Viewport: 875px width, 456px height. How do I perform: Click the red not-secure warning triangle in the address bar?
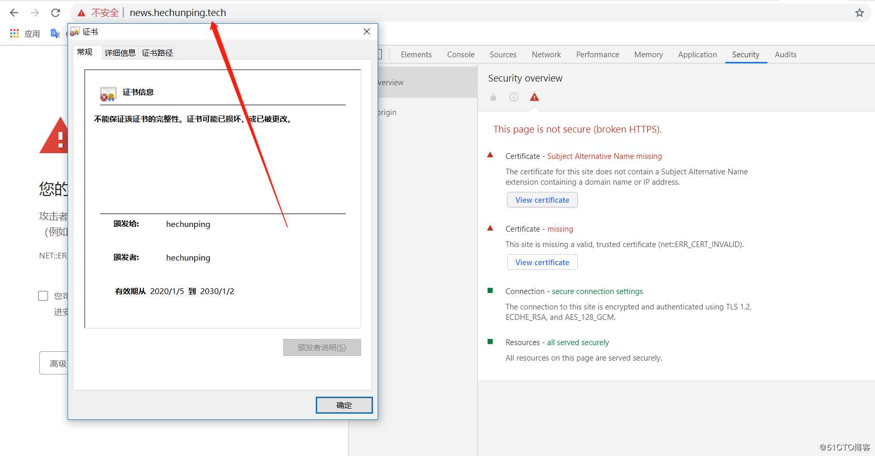tap(82, 13)
